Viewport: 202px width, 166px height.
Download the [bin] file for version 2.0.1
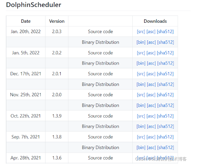coord(141,84)
